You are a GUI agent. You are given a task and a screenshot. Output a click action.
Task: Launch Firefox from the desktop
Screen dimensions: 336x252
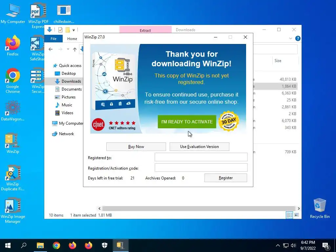coord(13,46)
